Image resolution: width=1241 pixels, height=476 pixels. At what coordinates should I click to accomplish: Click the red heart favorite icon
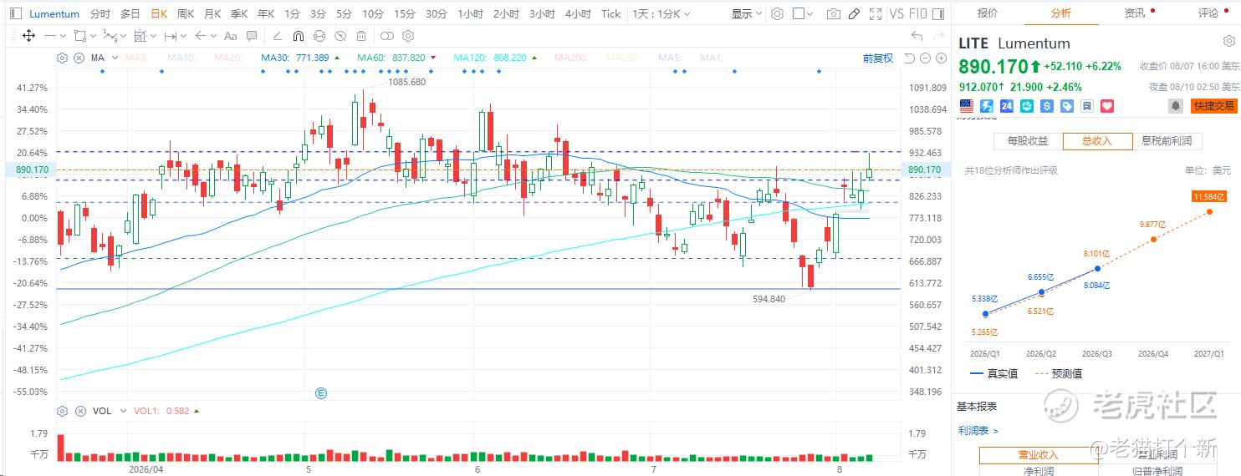pyautogui.click(x=1107, y=106)
